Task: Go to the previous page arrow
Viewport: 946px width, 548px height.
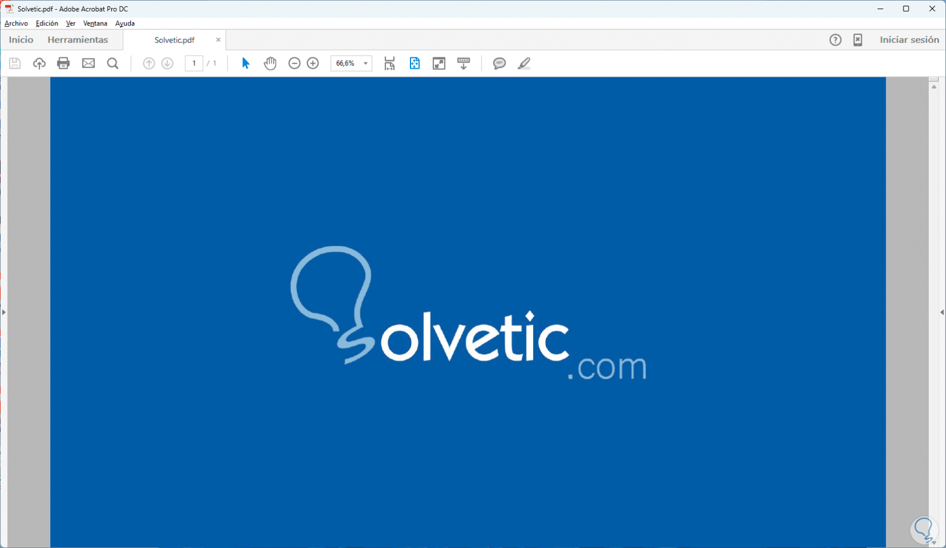Action: click(x=149, y=63)
